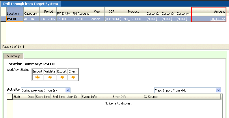Select the row selector box beside PSLOC
The width and height of the screenshot is (229, 118).
(3, 19)
